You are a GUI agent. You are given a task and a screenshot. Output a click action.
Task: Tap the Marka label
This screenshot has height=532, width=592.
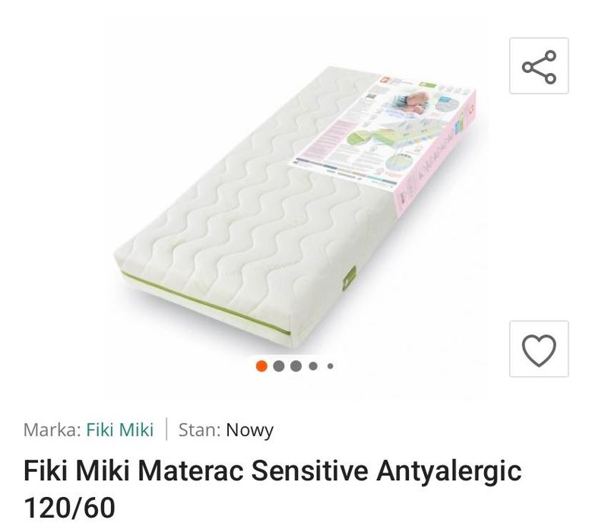pos(52,429)
